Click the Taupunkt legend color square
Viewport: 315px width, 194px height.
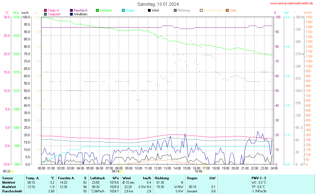pyautogui.click(x=45, y=14)
